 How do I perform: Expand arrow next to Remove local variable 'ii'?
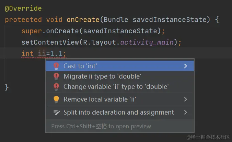coord(185,99)
